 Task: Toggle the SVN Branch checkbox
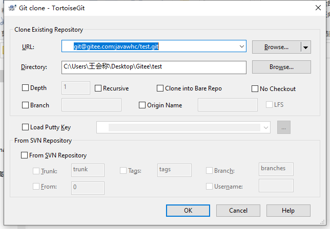pos(209,170)
